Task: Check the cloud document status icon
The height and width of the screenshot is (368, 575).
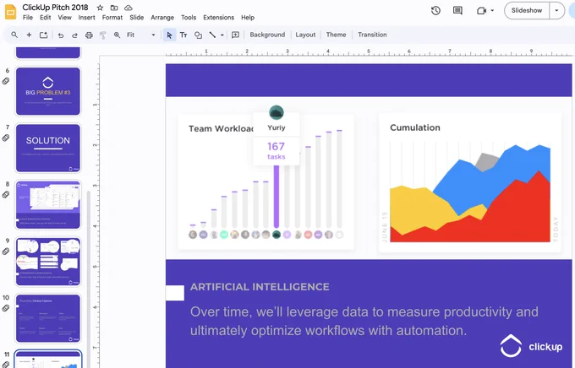Action: tap(129, 8)
